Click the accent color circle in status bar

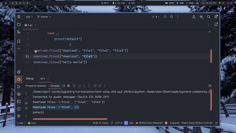coord(166,123)
